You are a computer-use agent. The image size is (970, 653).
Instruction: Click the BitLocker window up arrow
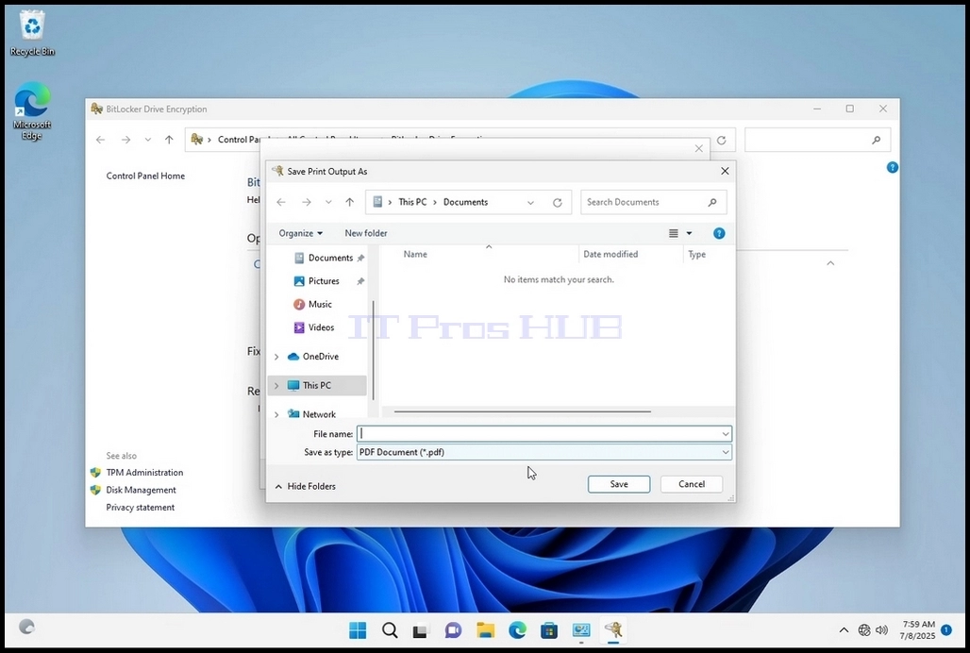(x=169, y=141)
